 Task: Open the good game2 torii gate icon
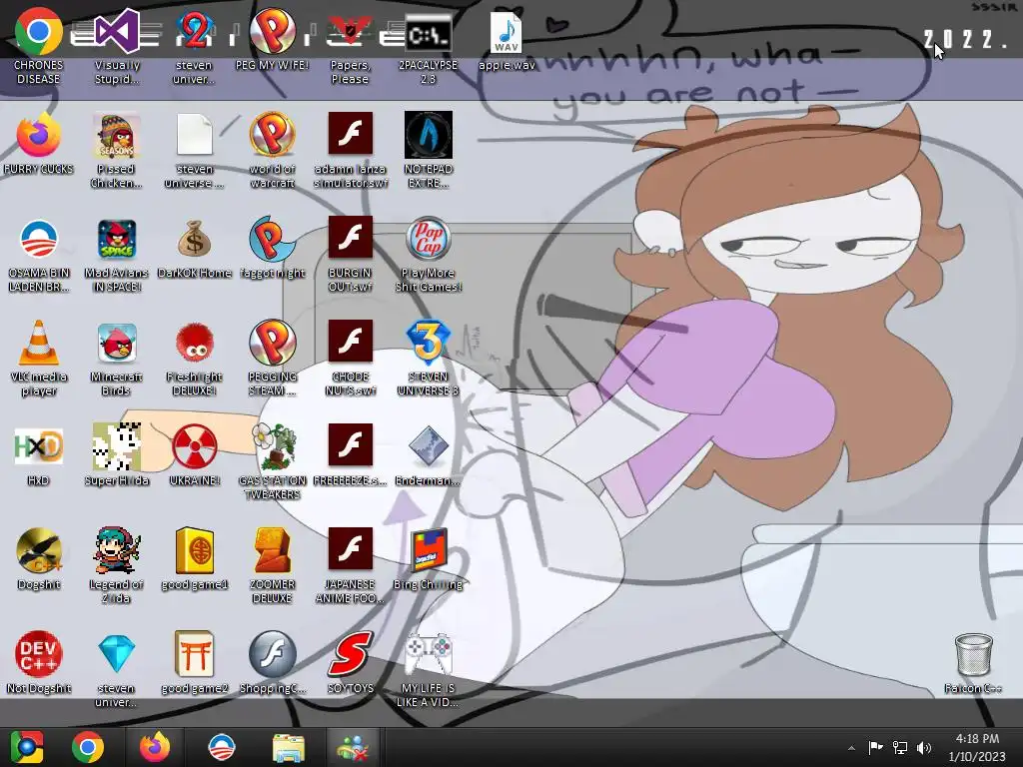195,663
